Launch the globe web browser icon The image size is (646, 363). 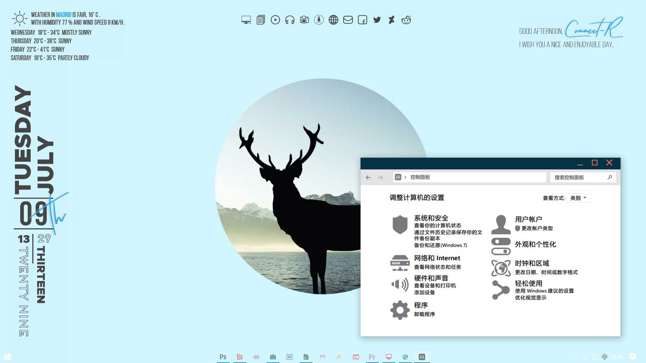pos(333,20)
